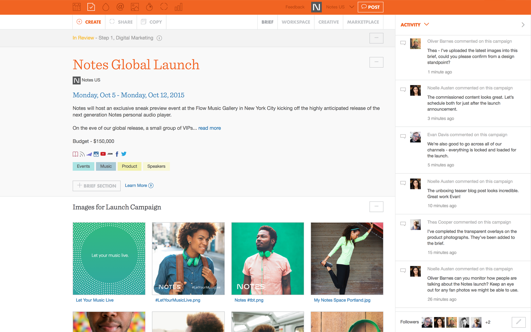
Task: Open the Marketplace tab
Action: click(363, 22)
